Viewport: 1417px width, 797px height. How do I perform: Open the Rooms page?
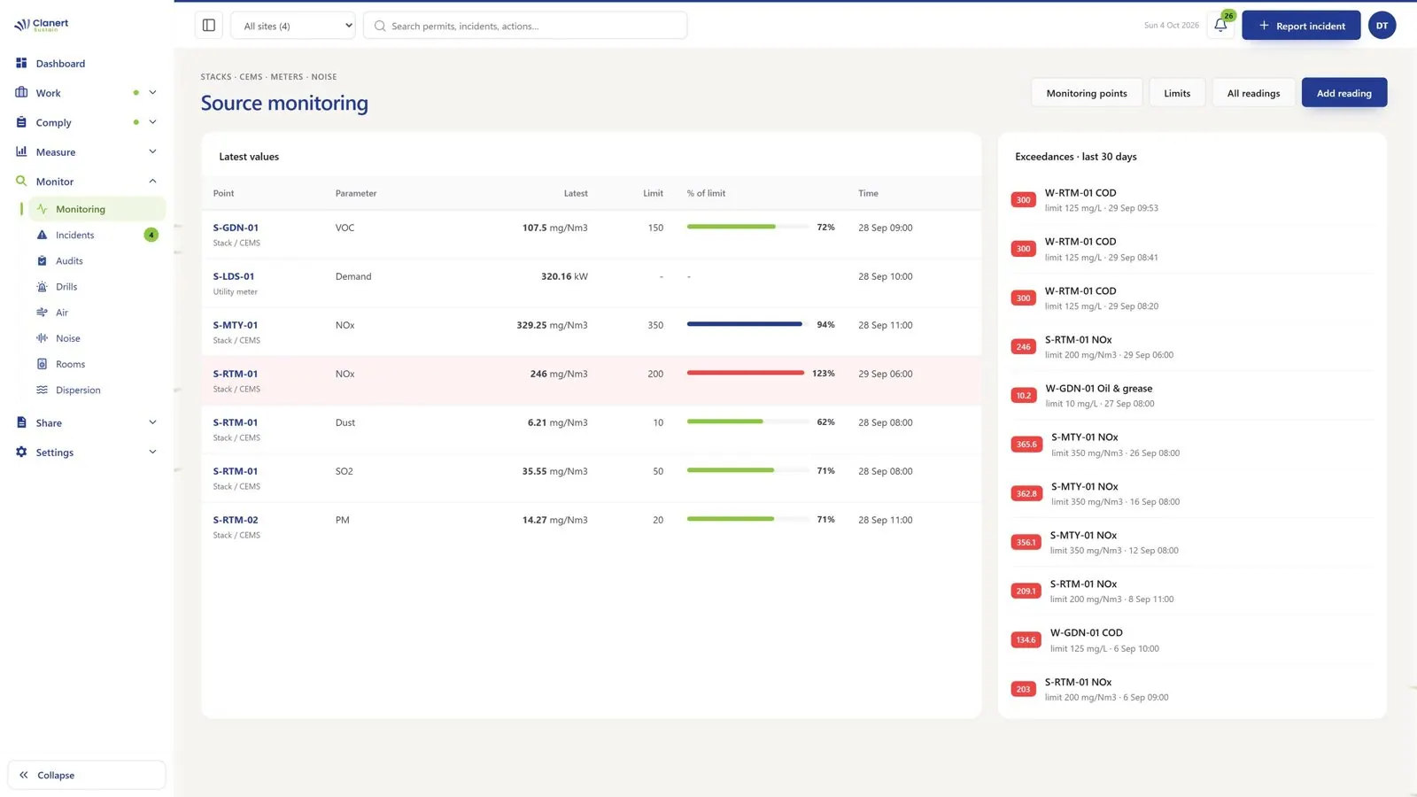click(x=70, y=364)
